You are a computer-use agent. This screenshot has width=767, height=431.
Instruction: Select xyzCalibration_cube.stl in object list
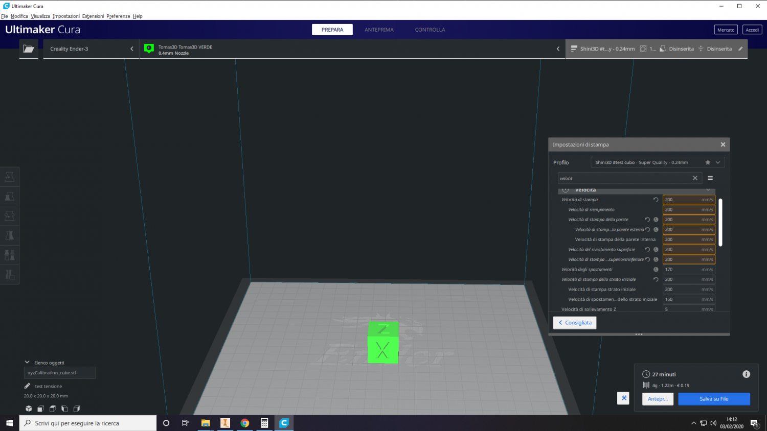(60, 373)
